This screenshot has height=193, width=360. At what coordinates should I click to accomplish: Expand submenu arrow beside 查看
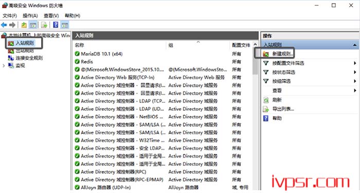355,91
